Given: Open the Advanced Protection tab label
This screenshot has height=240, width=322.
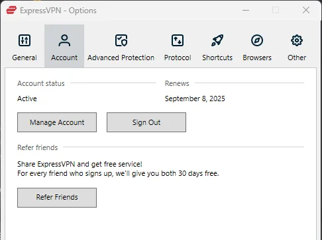Looking at the screenshot, I should point(121,58).
